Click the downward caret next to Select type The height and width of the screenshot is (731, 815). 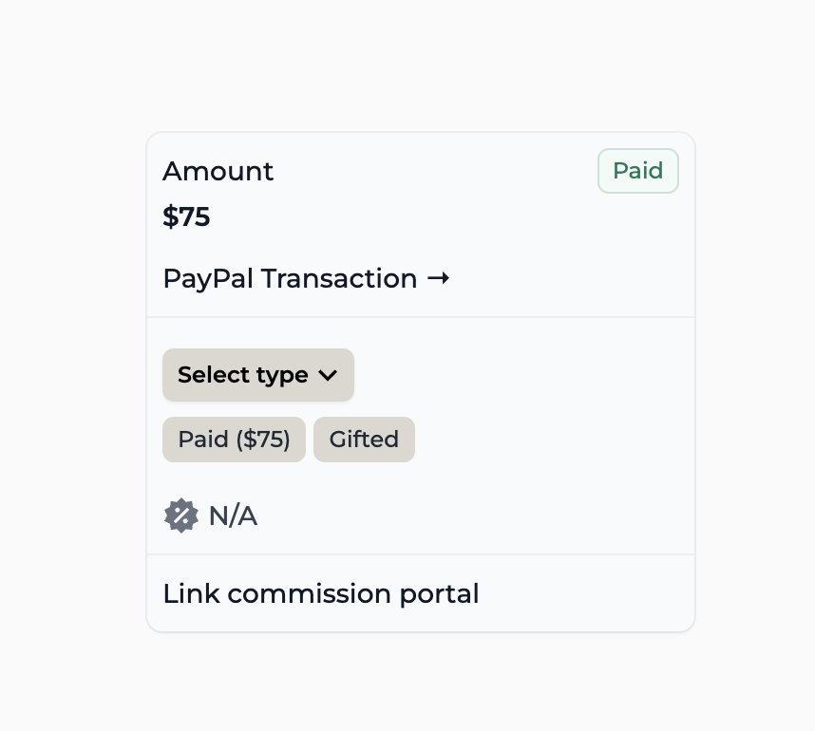click(328, 375)
